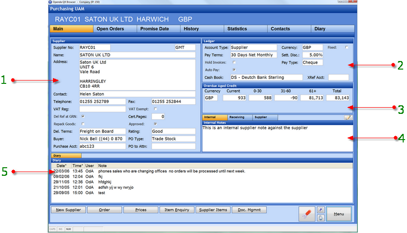Image resolution: width=407 pixels, height=233 pixels.
Task: Click the Purchase Acct field abc123
Action: point(102,146)
